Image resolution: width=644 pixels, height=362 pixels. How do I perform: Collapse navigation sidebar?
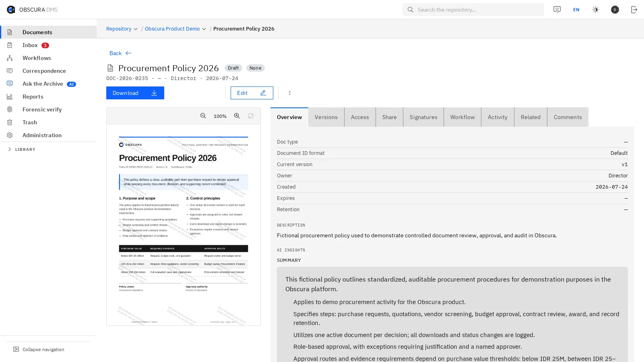coord(39,350)
